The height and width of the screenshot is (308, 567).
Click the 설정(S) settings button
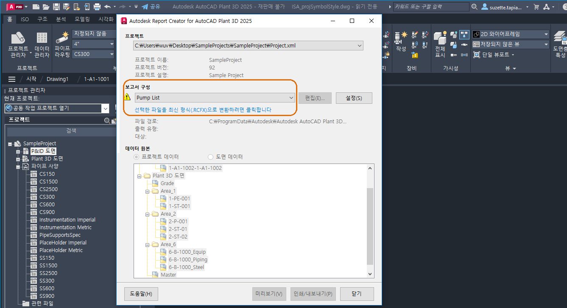click(354, 98)
